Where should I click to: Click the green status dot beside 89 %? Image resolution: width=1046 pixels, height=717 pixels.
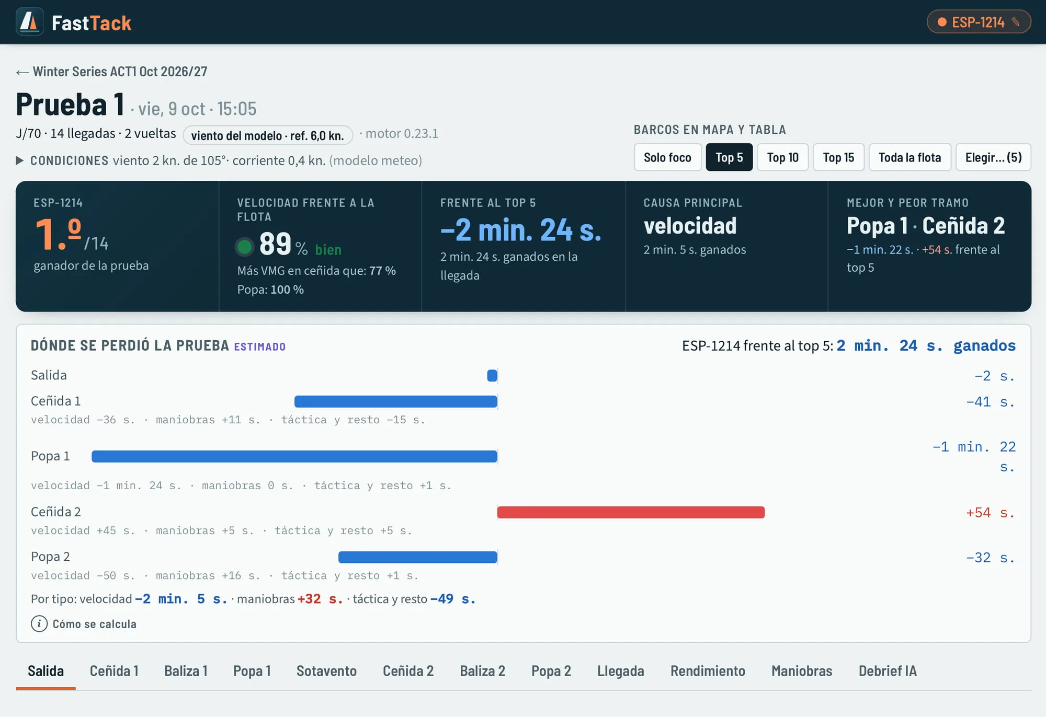pos(245,246)
